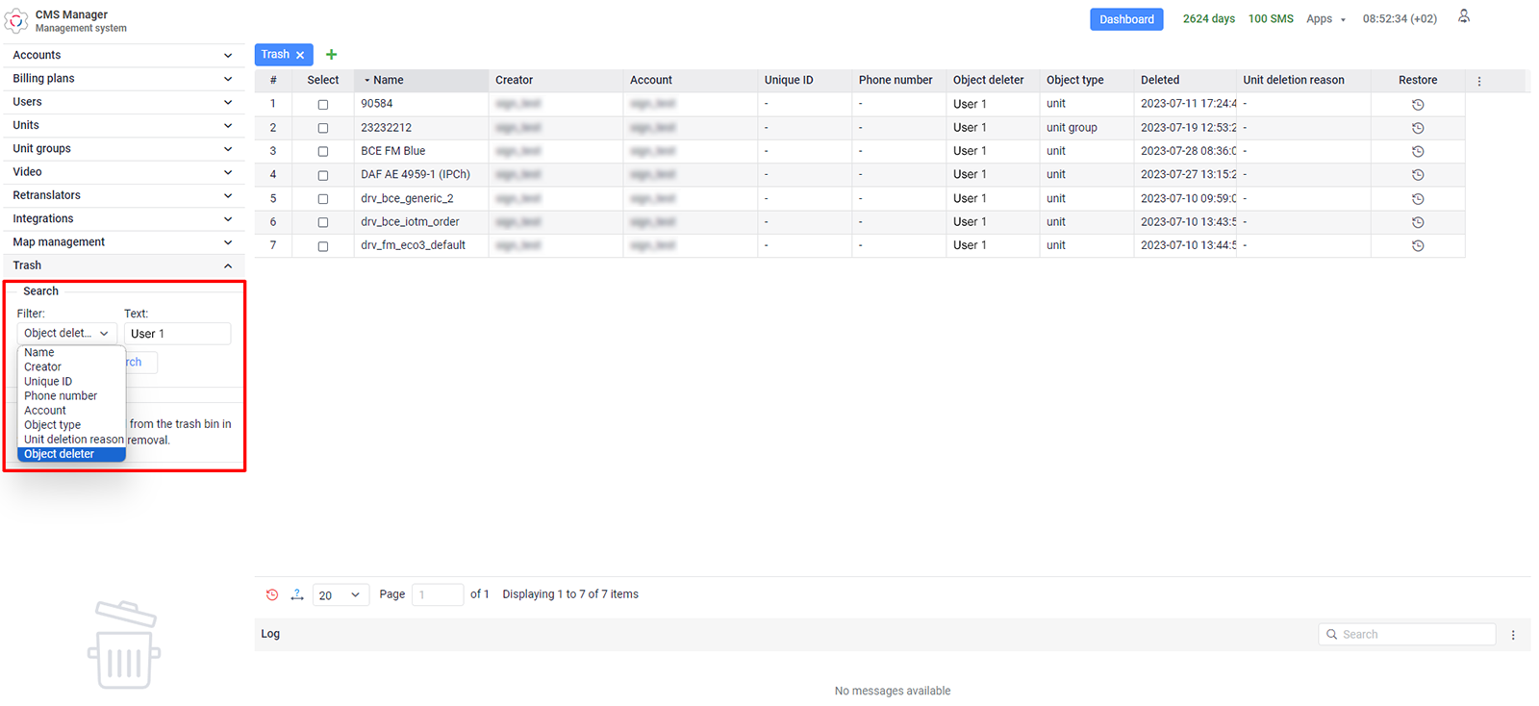The height and width of the screenshot is (706, 1539).
Task: Collapse the Trash section
Action: 124,265
